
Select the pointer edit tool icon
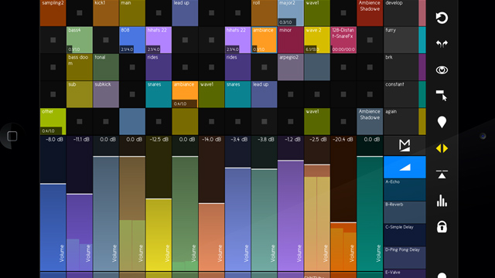[x=442, y=96]
